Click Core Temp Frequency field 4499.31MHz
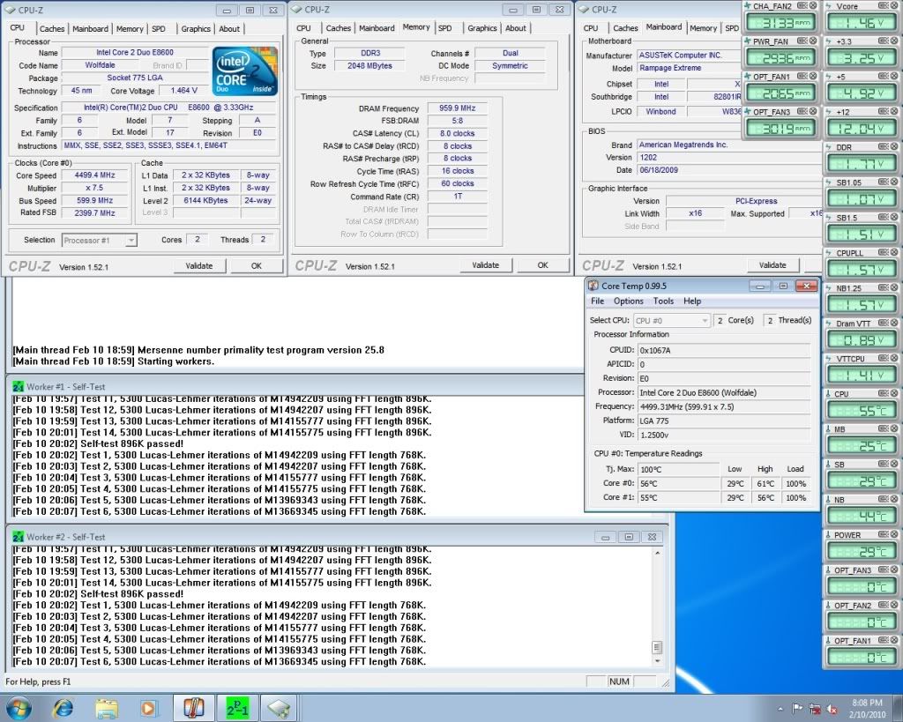The width and height of the screenshot is (903, 722). pos(724,407)
